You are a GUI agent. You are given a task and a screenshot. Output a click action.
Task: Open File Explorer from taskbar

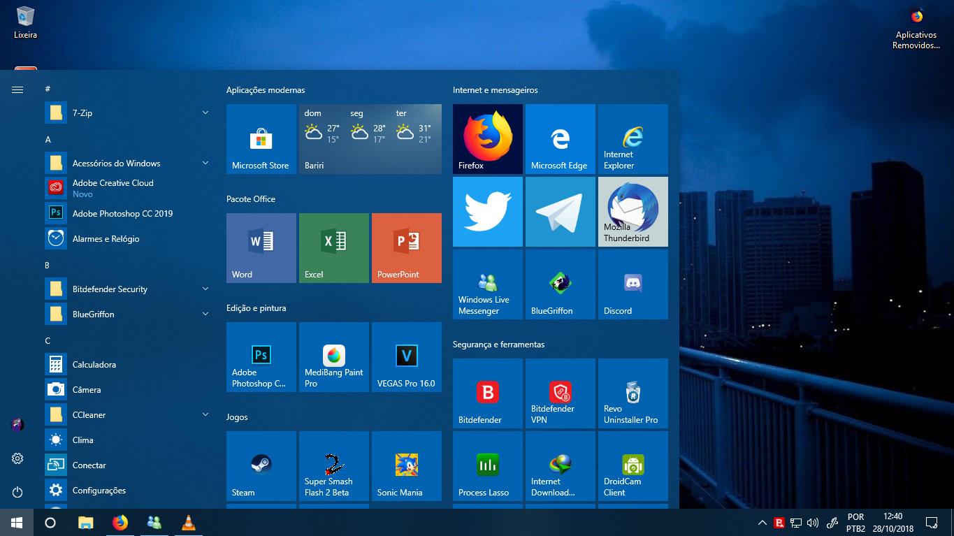click(85, 523)
